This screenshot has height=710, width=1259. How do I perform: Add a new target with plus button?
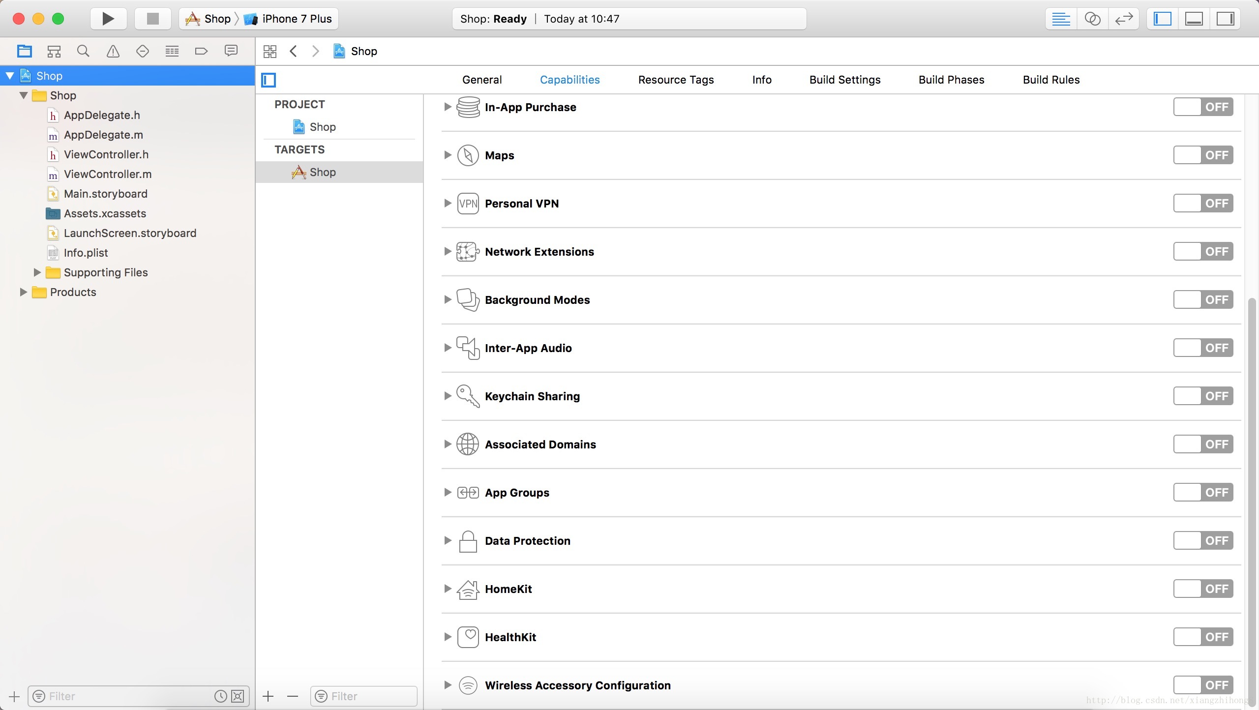268,696
